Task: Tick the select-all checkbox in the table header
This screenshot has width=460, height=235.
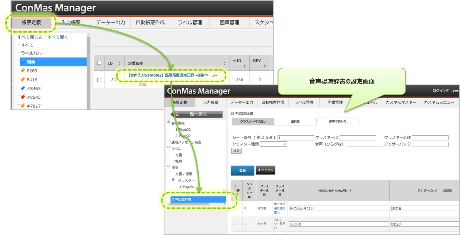Action: tap(99, 63)
